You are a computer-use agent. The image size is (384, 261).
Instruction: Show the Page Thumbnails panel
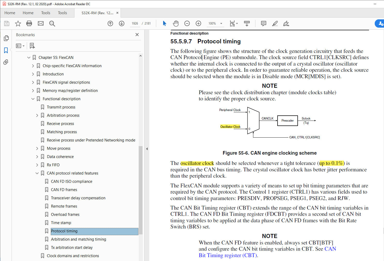pos(6,38)
